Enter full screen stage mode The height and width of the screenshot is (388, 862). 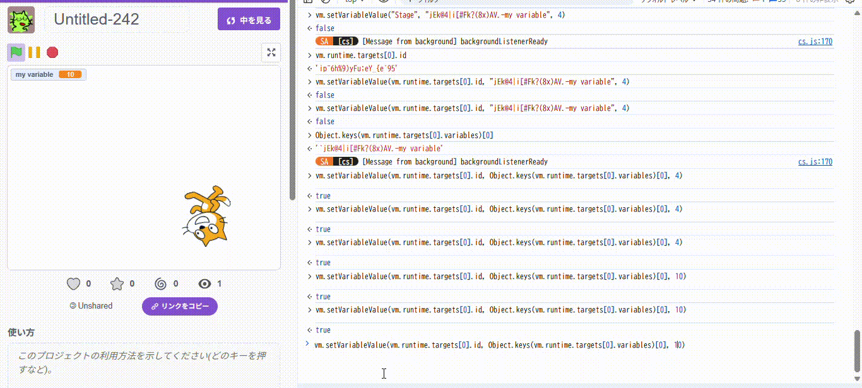click(x=271, y=53)
